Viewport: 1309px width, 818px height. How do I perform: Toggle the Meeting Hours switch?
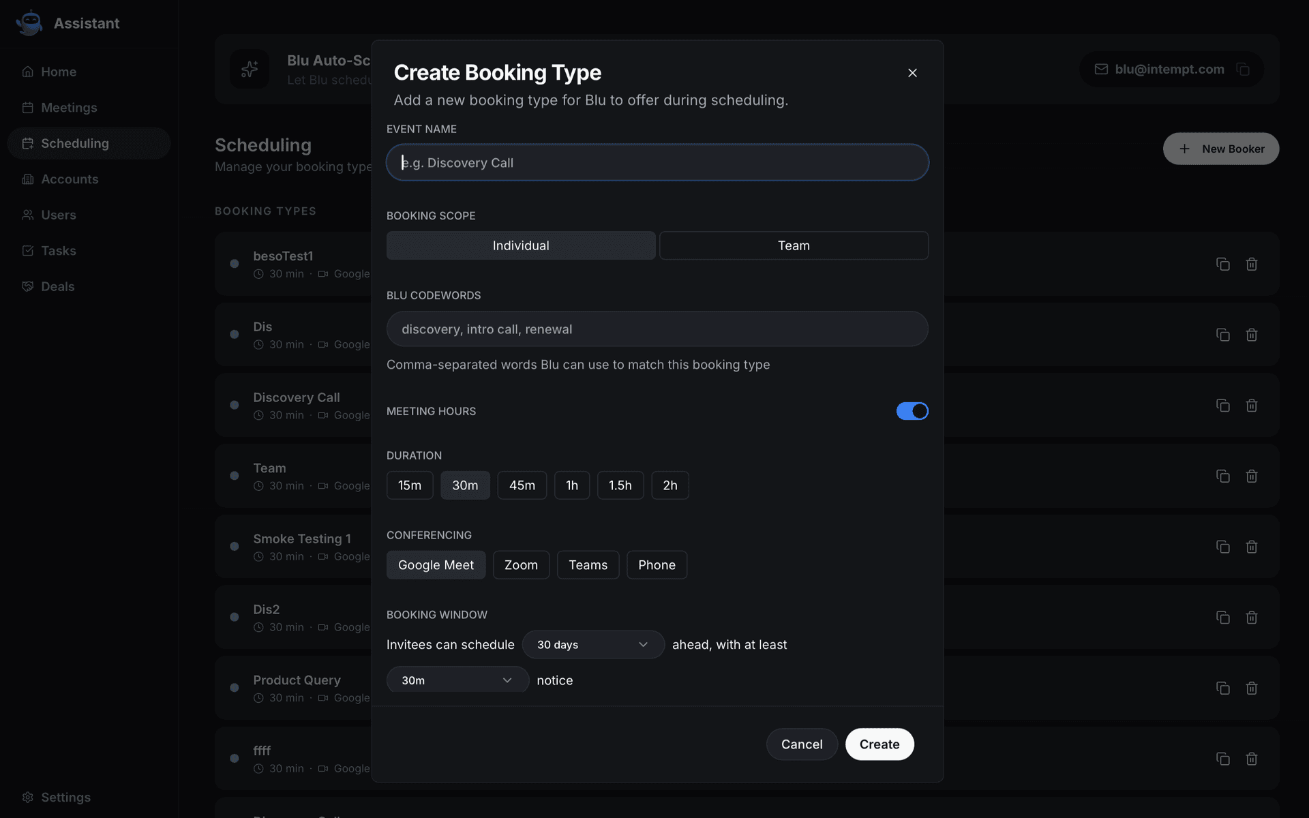(x=912, y=411)
